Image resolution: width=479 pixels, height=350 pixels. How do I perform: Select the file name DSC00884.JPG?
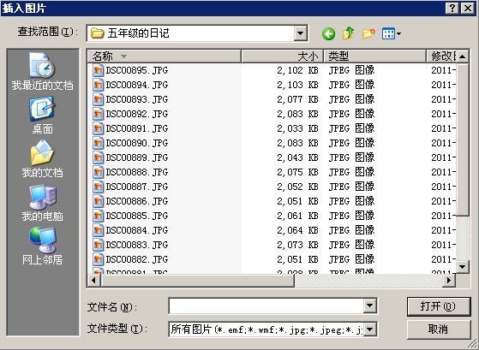click(137, 230)
